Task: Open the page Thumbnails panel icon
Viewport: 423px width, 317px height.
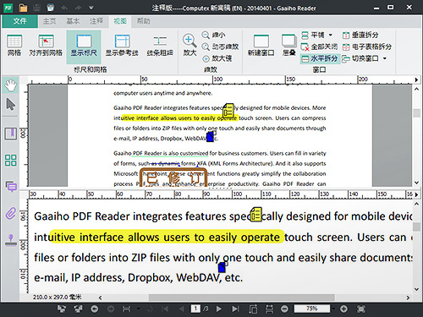Action: pos(11,160)
